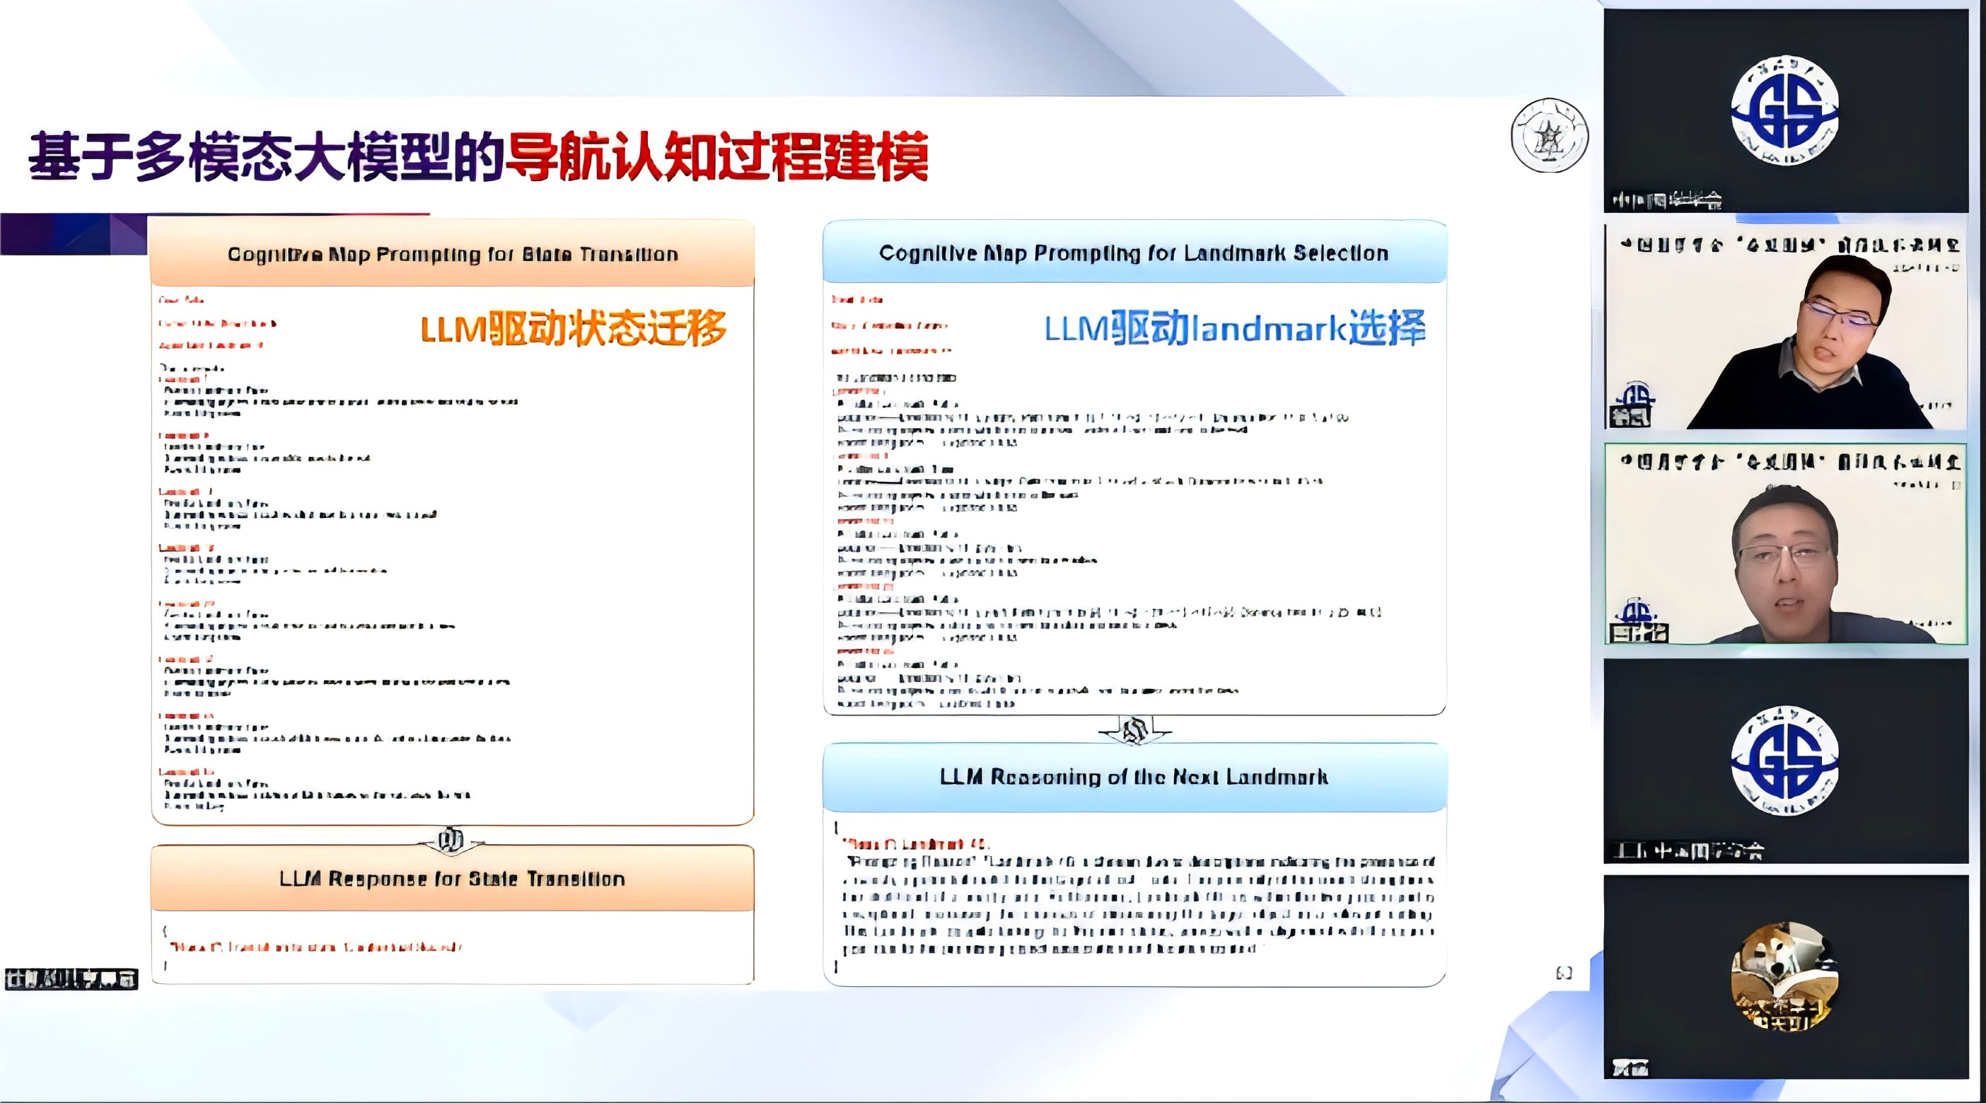Click the GS logo avatar in fourth participant tile
1986x1103 pixels.
(x=1784, y=761)
